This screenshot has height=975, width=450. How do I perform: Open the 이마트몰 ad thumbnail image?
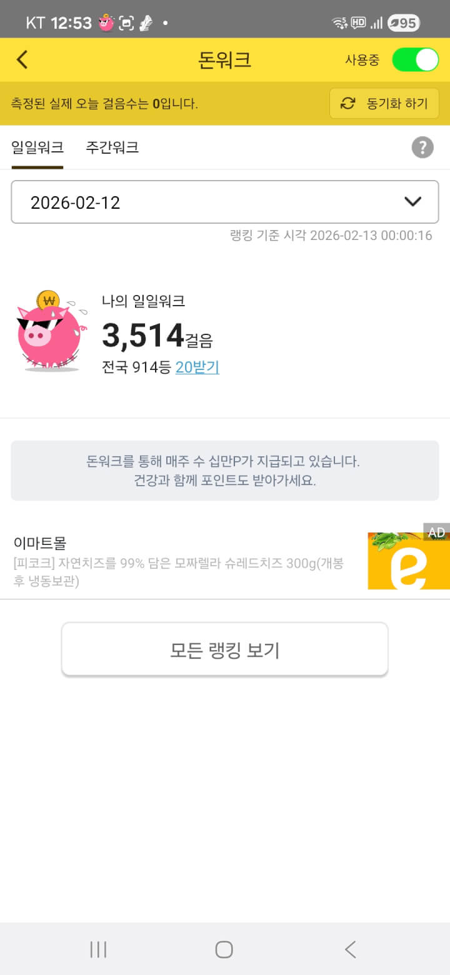[x=408, y=561]
